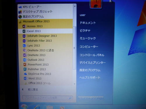The height and width of the screenshot is (109, 146).
Task: Open デバイスとプリンター link
Action: coord(93,62)
